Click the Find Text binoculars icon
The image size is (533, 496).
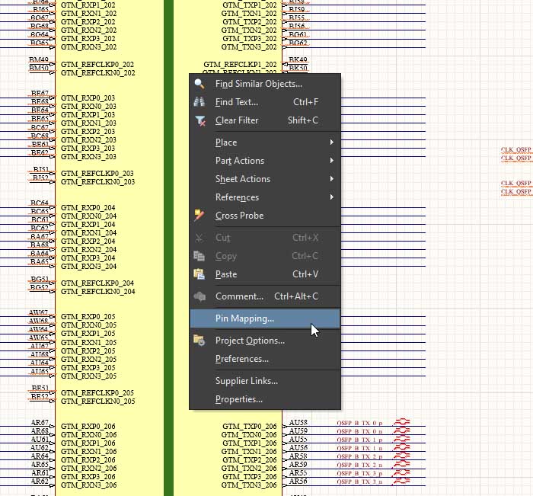[x=199, y=102]
